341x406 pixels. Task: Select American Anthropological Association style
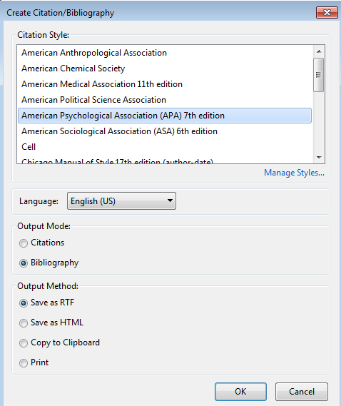click(165, 53)
